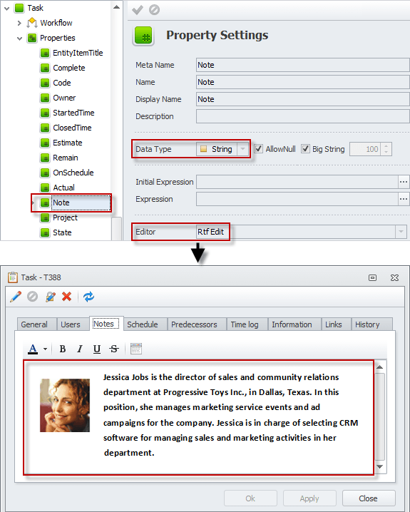Open the font color picker arrow
The height and width of the screenshot is (512, 410).
(x=45, y=349)
